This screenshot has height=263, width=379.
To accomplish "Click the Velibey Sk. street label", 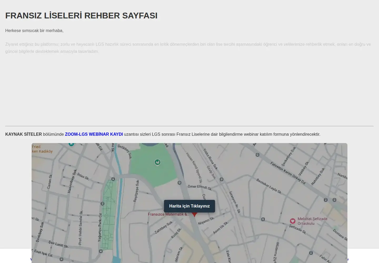I will click(304, 168).
